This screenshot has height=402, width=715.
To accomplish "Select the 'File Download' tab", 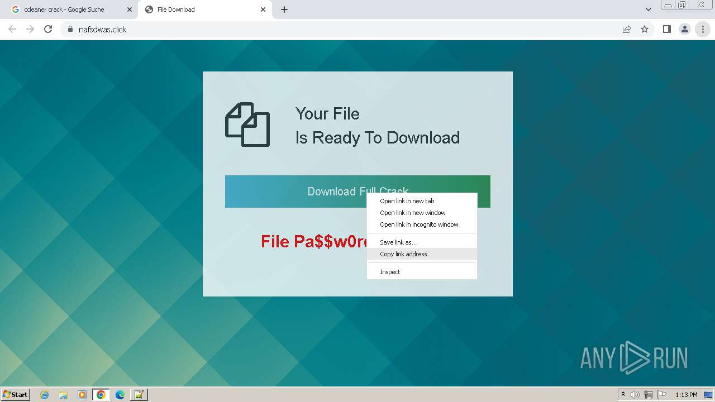I will [205, 9].
